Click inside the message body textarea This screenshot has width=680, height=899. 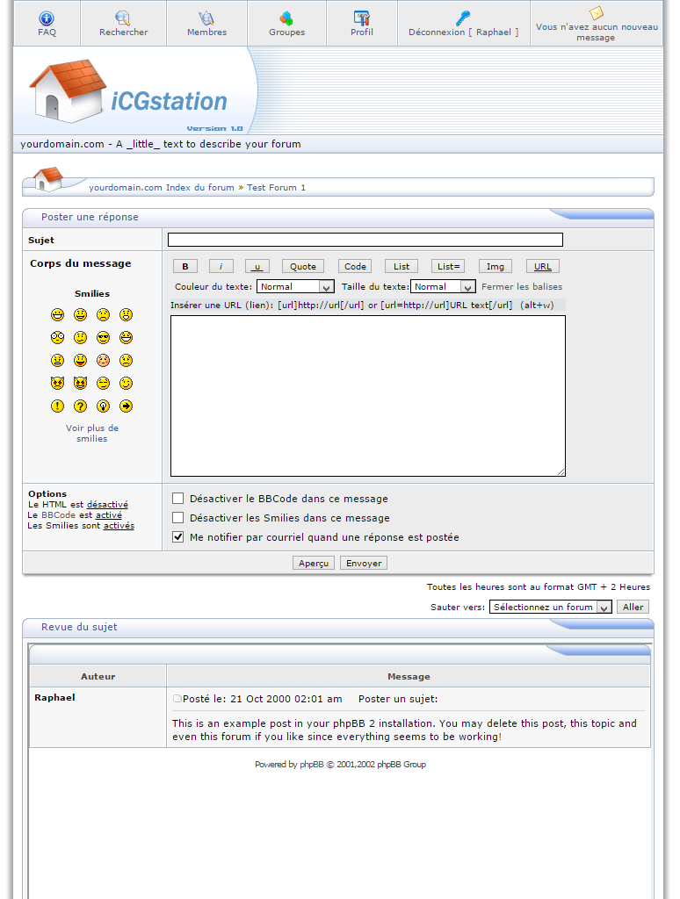coord(368,396)
